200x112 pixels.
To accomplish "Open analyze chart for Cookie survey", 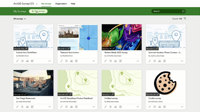I will pyautogui.click(x=160, y=107).
